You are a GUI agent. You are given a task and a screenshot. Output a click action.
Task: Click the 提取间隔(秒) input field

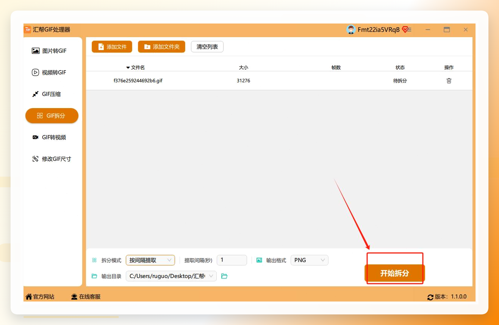(x=232, y=260)
